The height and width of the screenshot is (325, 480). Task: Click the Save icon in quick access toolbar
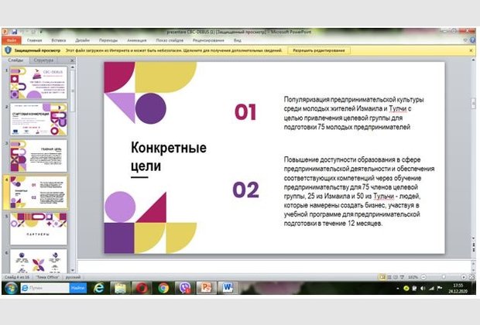15,32
